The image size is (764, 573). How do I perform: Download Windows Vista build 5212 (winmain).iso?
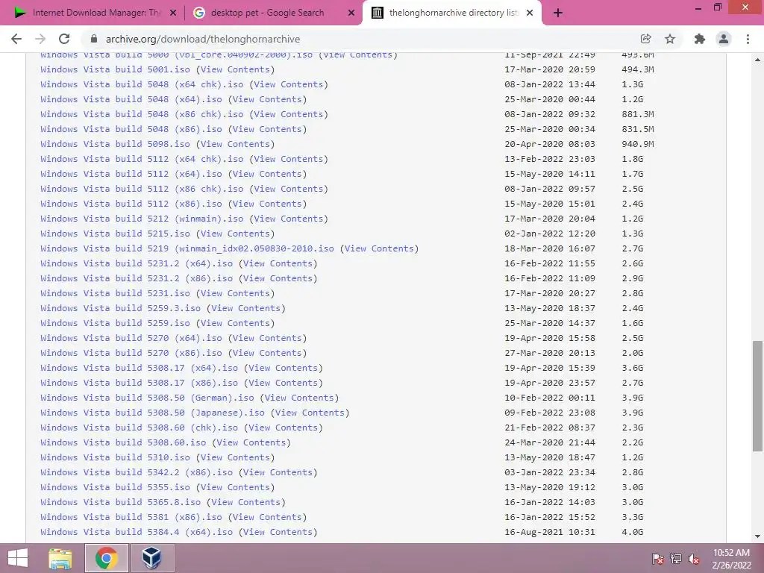click(142, 219)
